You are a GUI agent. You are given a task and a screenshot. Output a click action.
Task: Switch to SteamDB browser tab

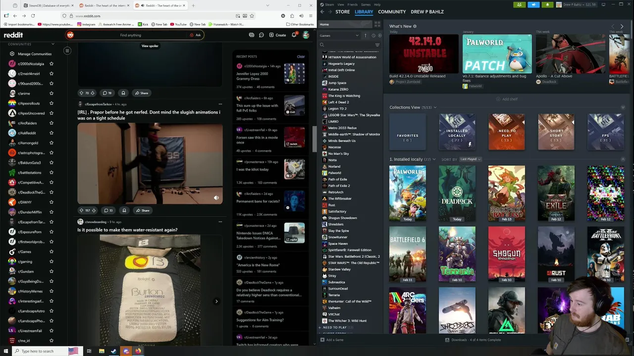49,5
